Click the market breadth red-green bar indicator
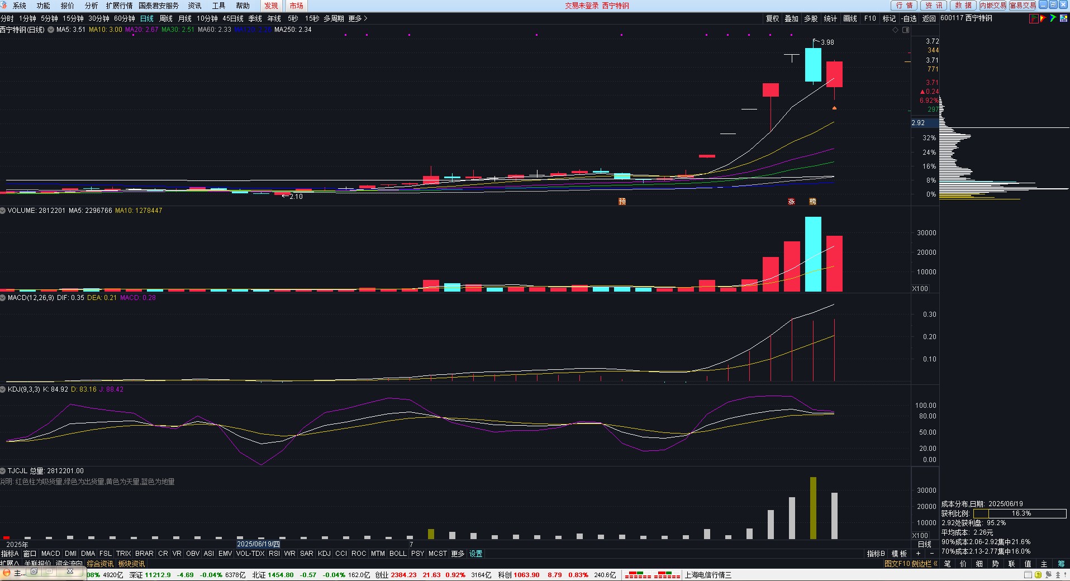 pyautogui.click(x=653, y=575)
